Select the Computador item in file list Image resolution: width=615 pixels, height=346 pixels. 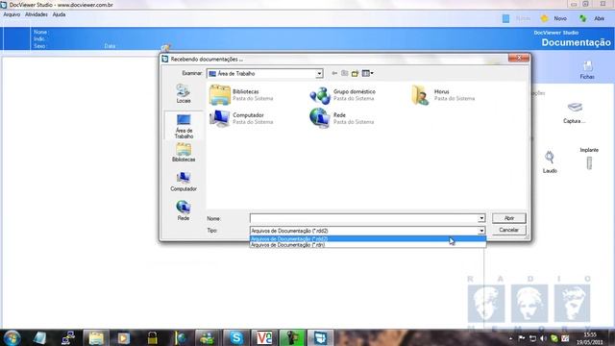coord(241,118)
